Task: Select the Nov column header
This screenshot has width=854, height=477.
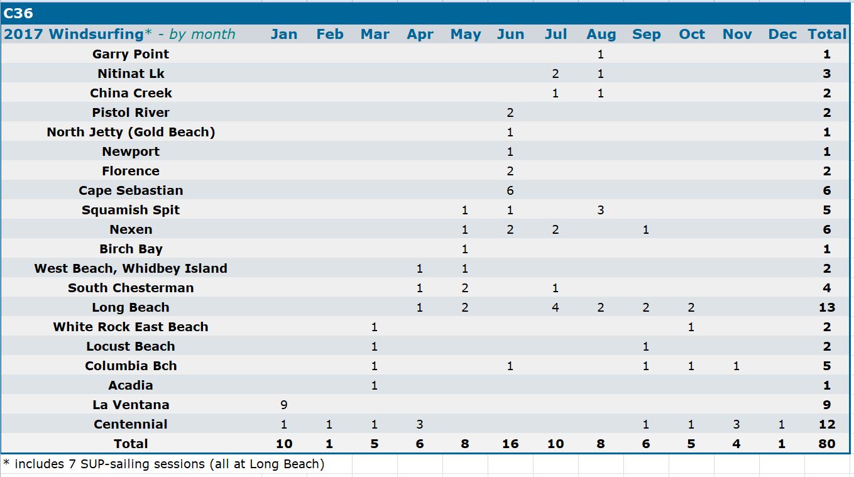Action: (x=737, y=34)
